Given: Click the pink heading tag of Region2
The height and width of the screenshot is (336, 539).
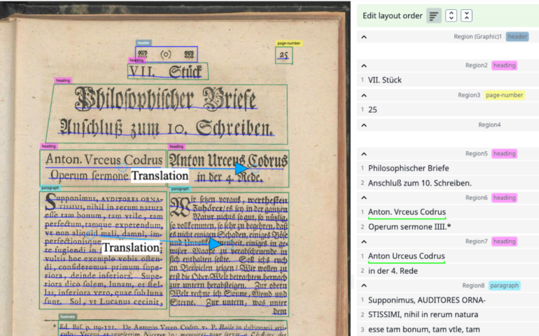Looking at the screenshot, I should [x=504, y=65].
